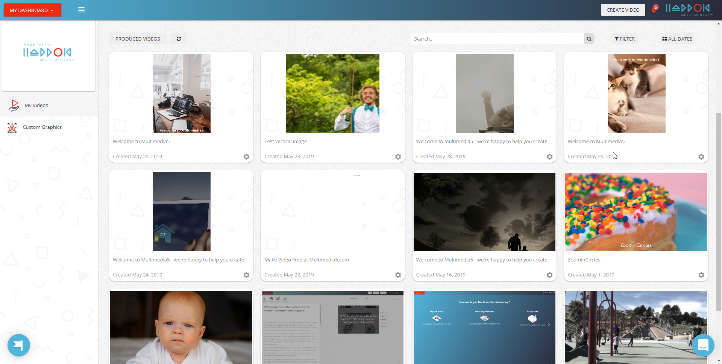Image resolution: width=722 pixels, height=364 pixels.
Task: Open the live chat widget at bottom right
Action: (x=703, y=345)
